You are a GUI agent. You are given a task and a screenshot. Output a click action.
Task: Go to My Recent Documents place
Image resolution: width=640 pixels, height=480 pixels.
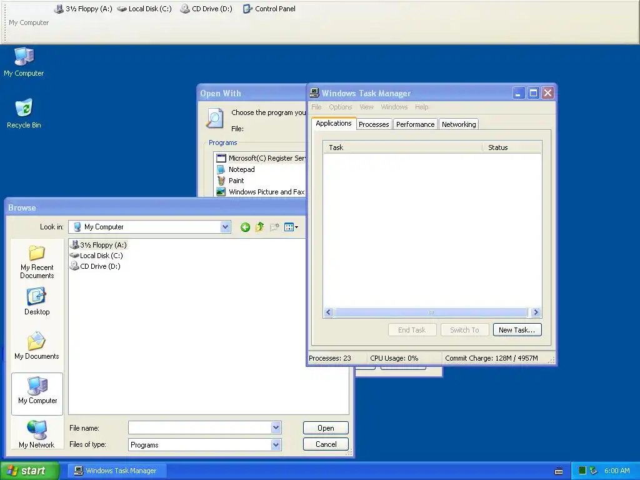[37, 262]
